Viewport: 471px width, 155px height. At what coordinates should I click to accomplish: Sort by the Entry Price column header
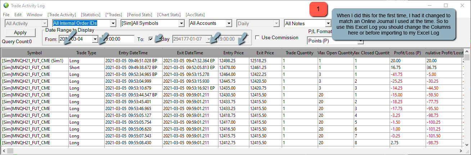pos(234,53)
